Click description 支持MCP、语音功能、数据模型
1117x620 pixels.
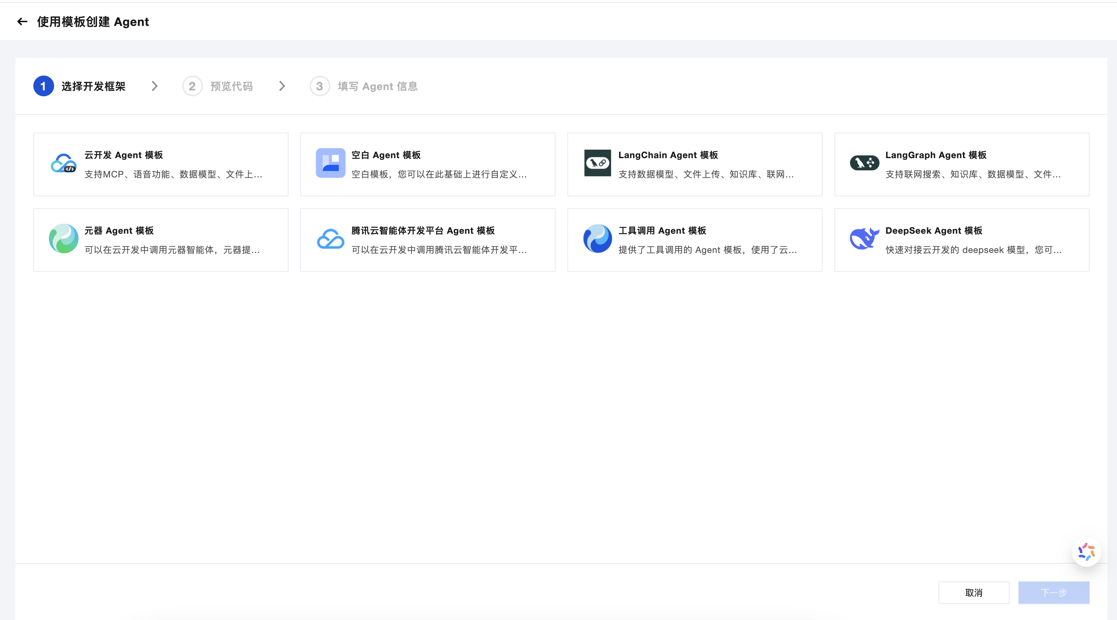173,174
